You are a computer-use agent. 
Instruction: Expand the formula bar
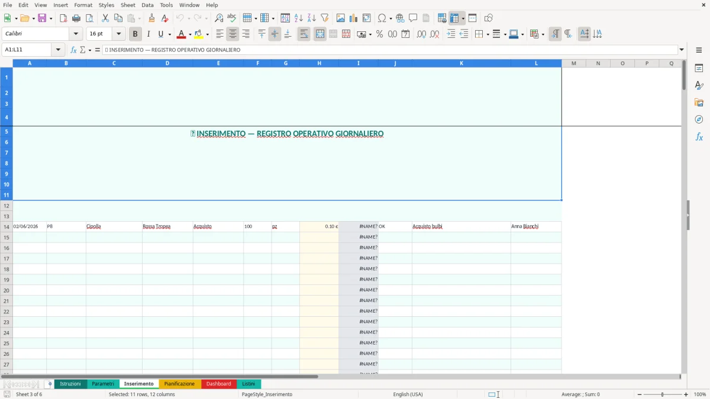pos(682,50)
